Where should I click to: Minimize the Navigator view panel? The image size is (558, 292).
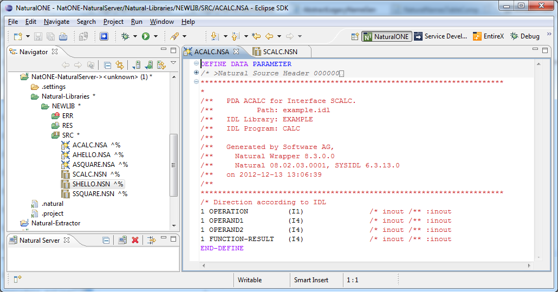[164, 49]
